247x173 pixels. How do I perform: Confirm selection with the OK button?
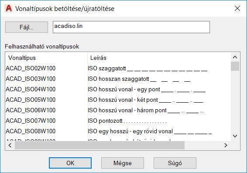70,163
